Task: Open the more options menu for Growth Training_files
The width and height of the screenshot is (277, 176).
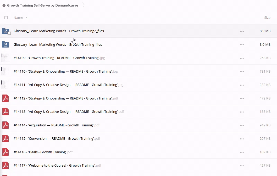Action: tap(242, 45)
